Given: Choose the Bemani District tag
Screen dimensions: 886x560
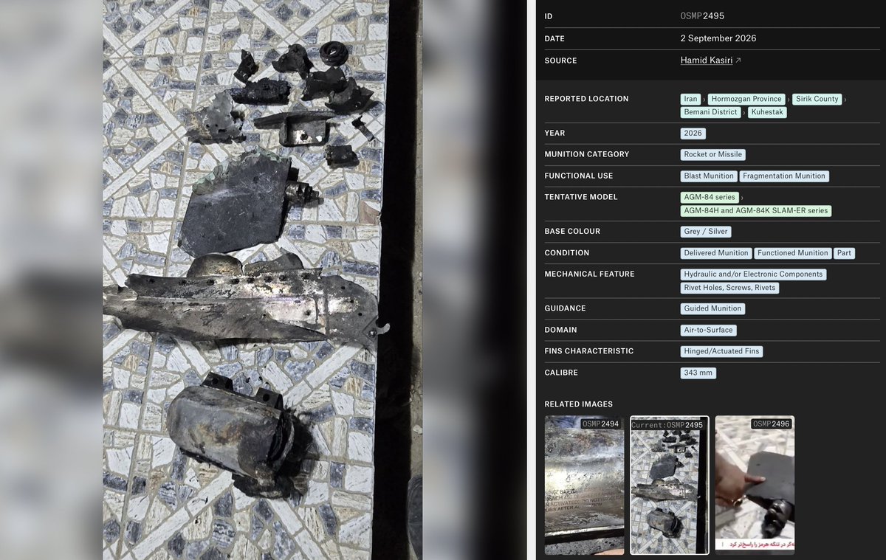Looking at the screenshot, I should 711,112.
